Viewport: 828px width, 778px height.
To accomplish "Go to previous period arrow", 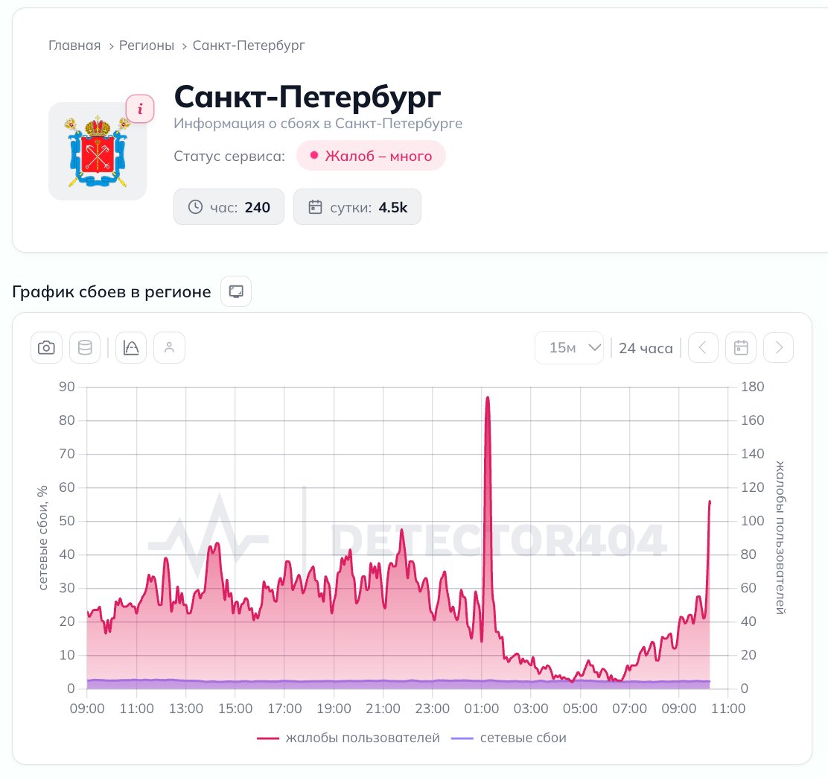I will (x=703, y=348).
